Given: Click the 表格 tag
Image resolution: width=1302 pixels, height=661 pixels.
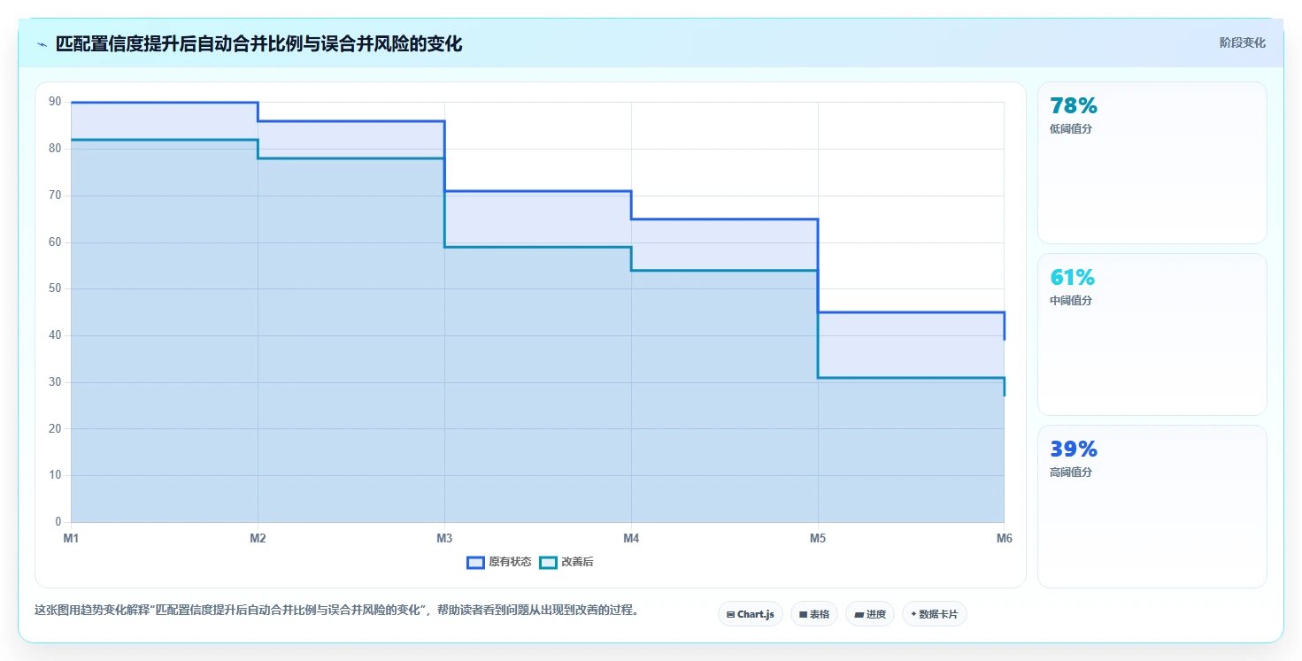Looking at the screenshot, I should pos(814,614).
